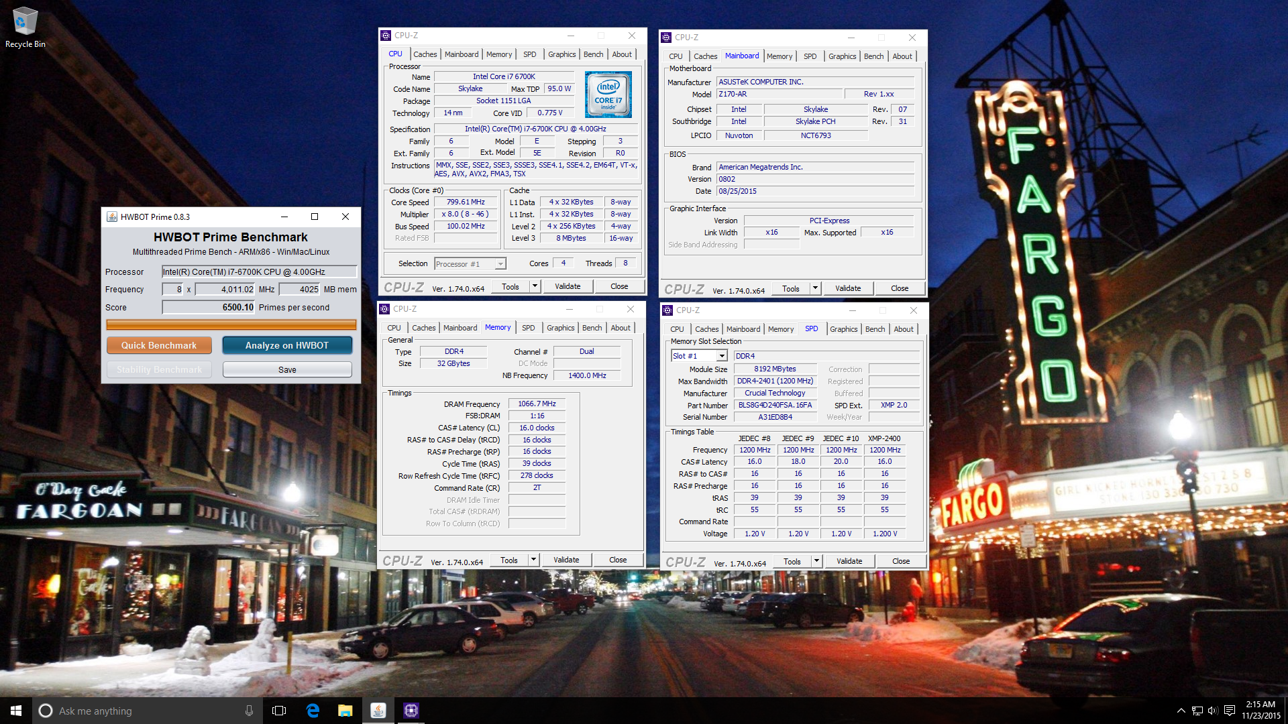Expand Tools arrow in the Memory window

point(533,560)
